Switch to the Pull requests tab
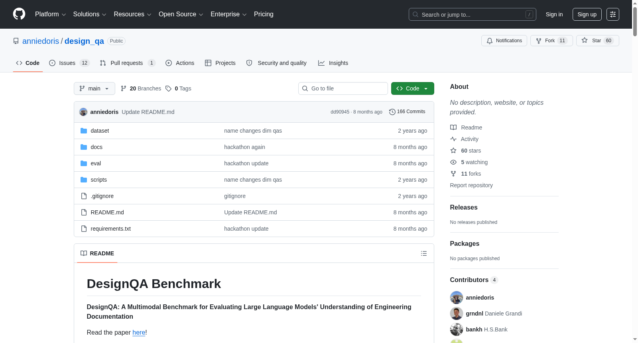The image size is (638, 343). pyautogui.click(x=127, y=63)
